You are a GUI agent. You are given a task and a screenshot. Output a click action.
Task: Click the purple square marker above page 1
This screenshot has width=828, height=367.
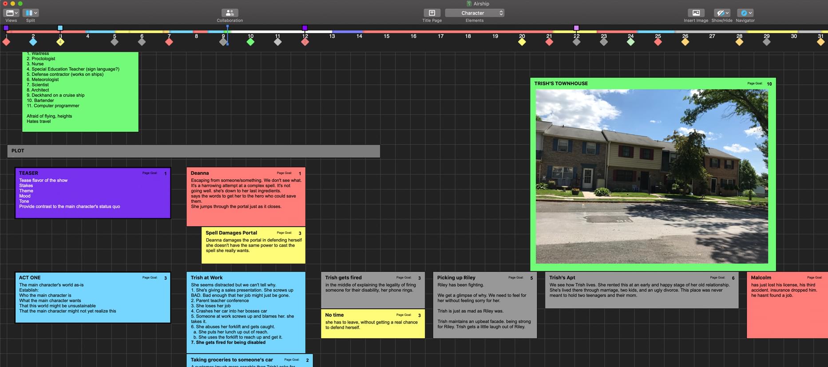[x=6, y=28]
